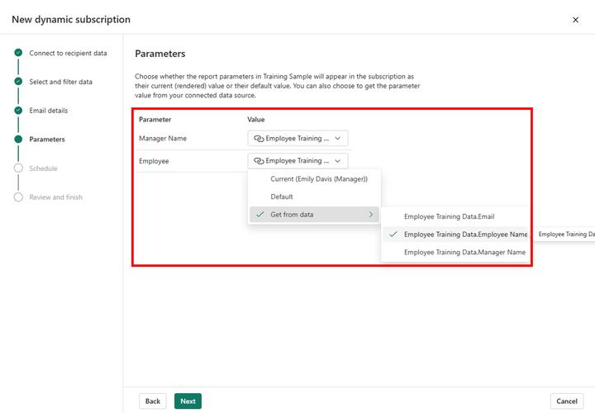Click the link icon in the Manager Name dropdown
The height and width of the screenshot is (413, 595).
click(x=259, y=138)
